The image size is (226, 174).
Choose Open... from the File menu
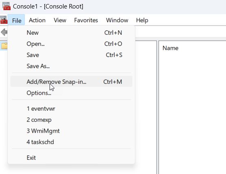tap(72, 44)
